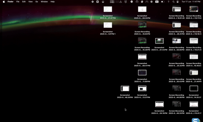
Task: Select Screenshot 13.37 PM file
Action: (142, 92)
